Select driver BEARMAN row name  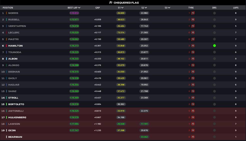tap(15, 137)
